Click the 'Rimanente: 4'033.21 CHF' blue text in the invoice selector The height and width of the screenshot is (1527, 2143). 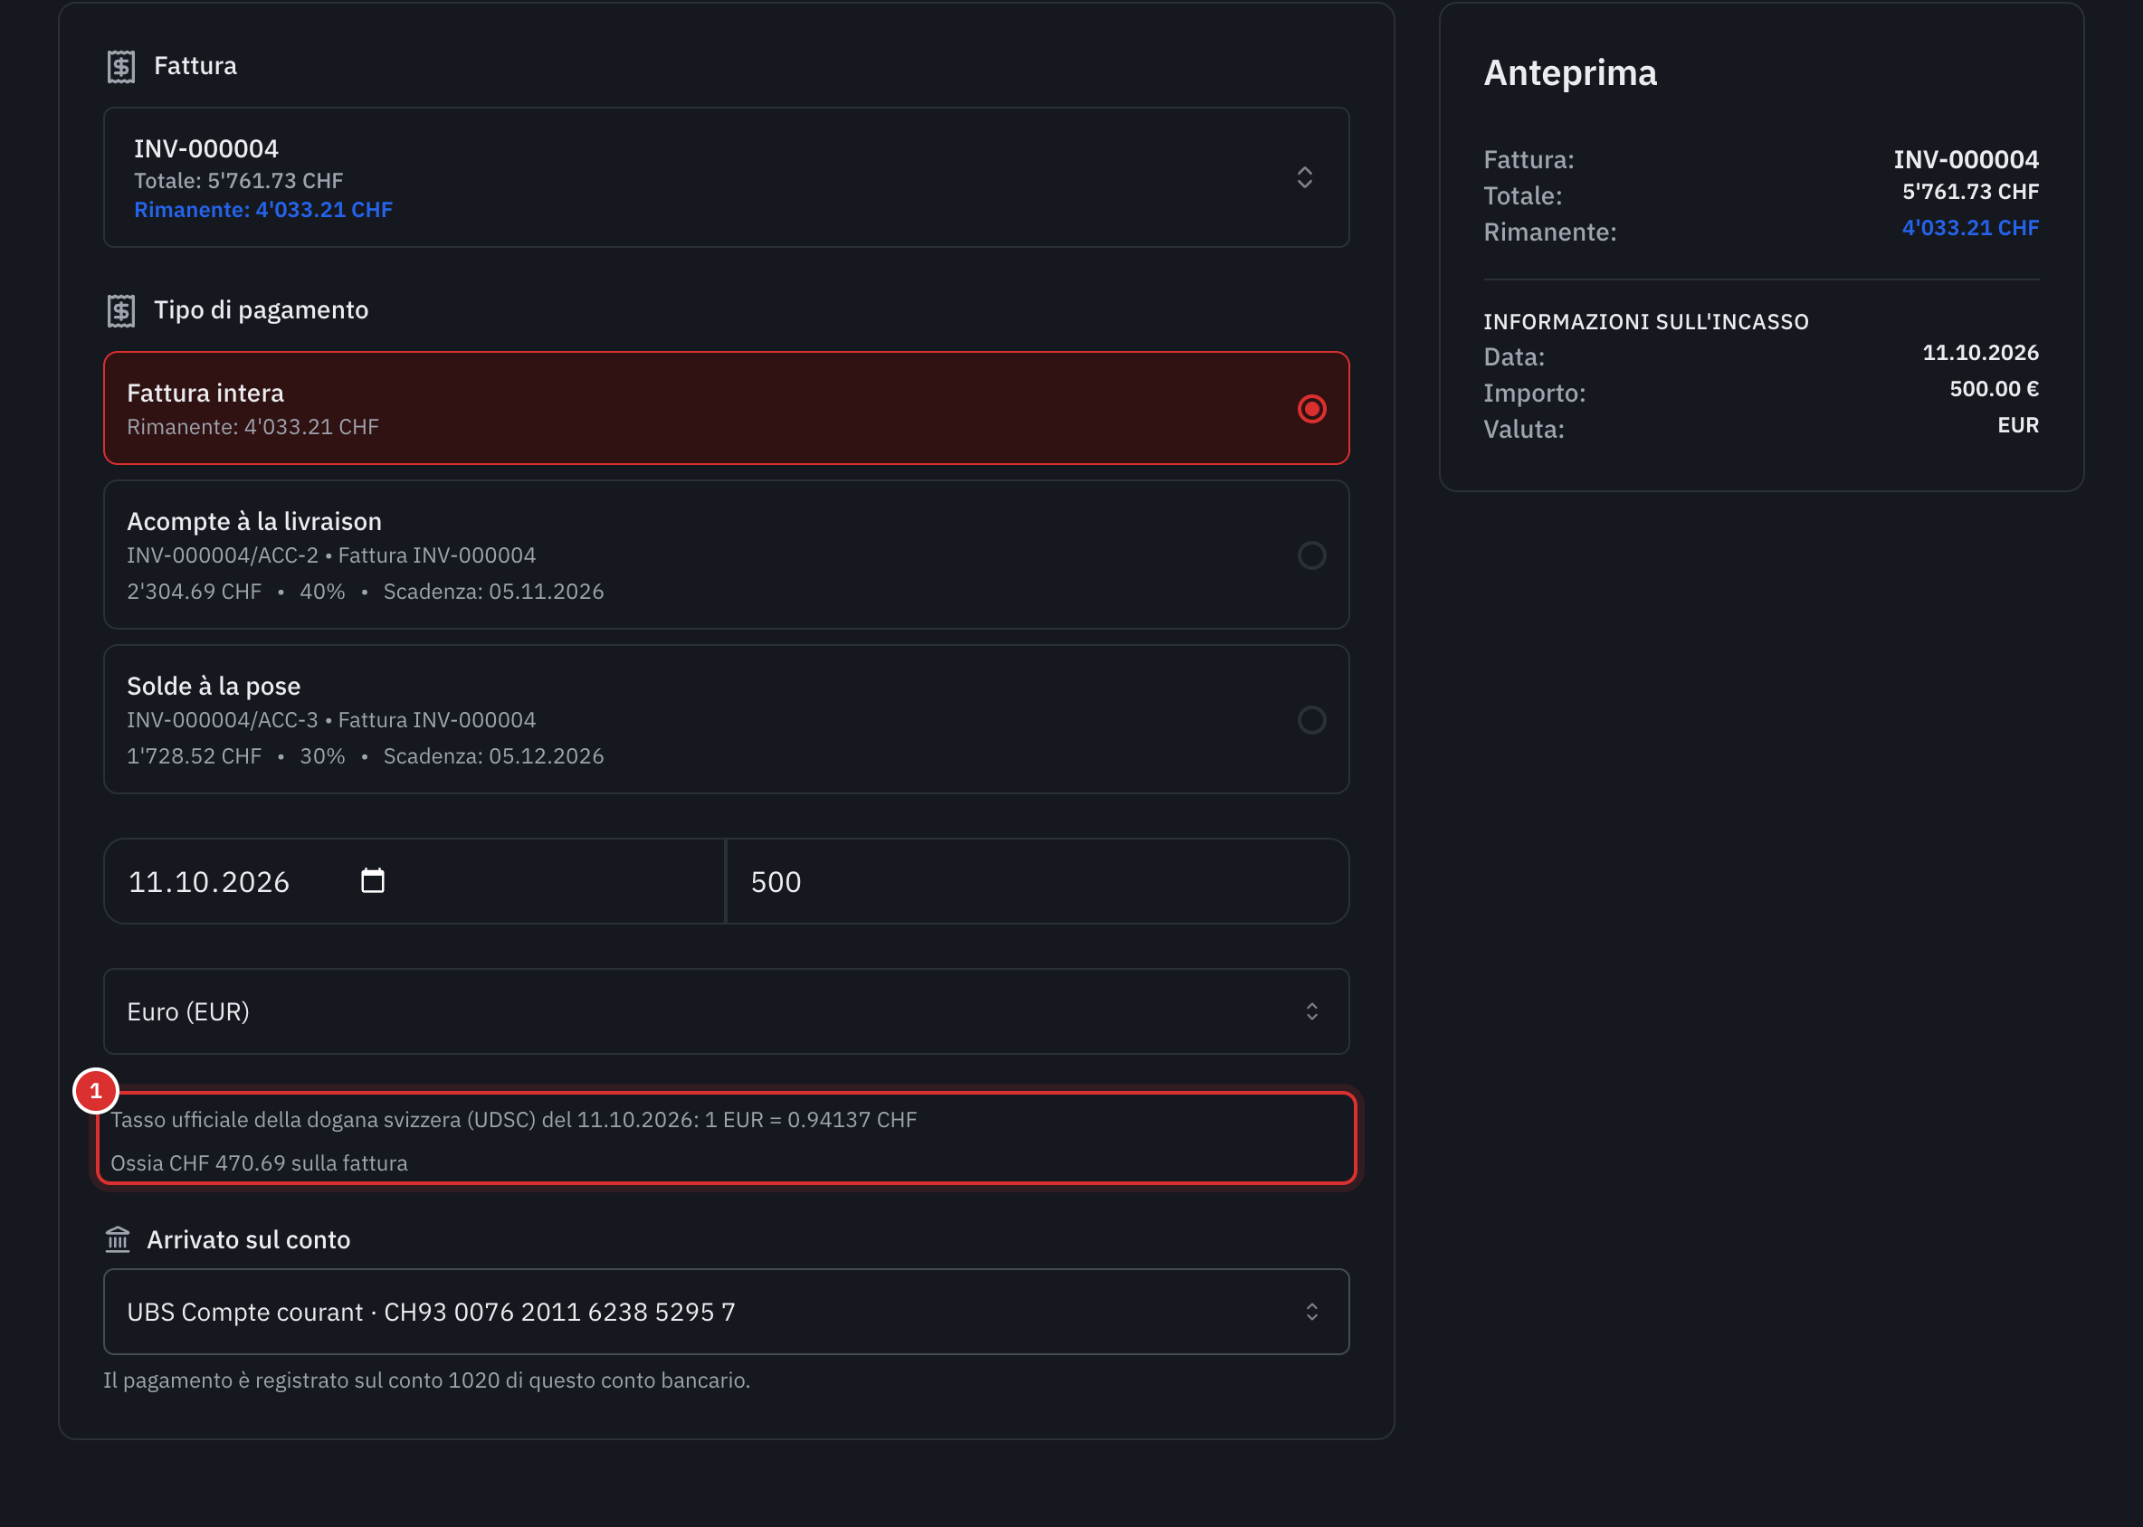[263, 210]
